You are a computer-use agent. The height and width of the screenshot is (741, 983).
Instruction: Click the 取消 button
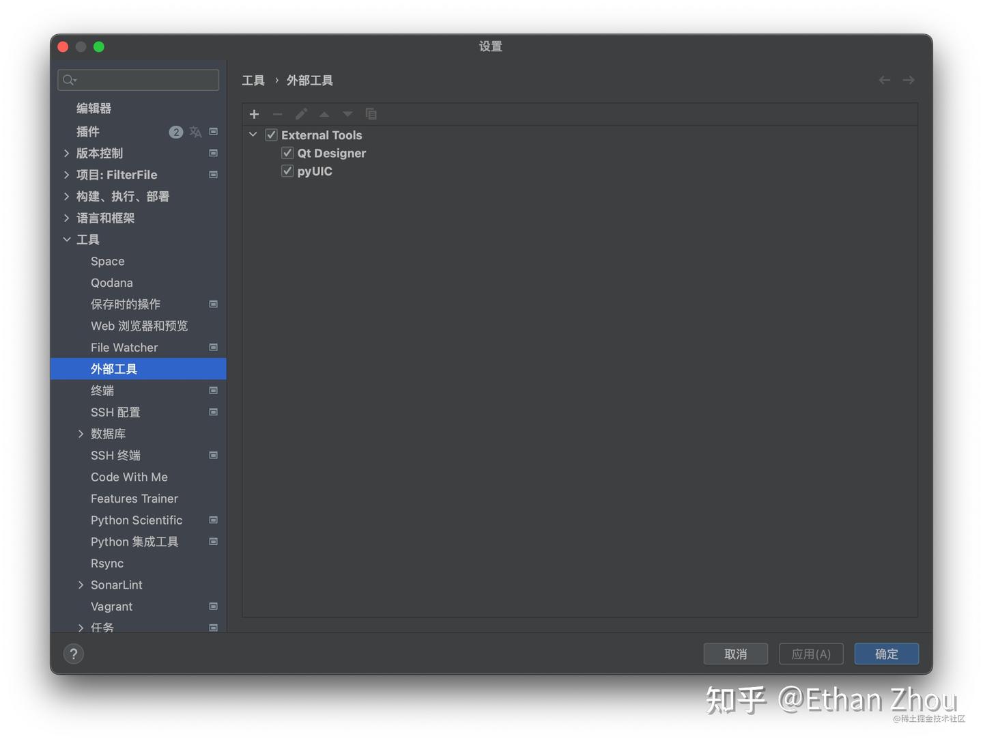[x=735, y=654]
